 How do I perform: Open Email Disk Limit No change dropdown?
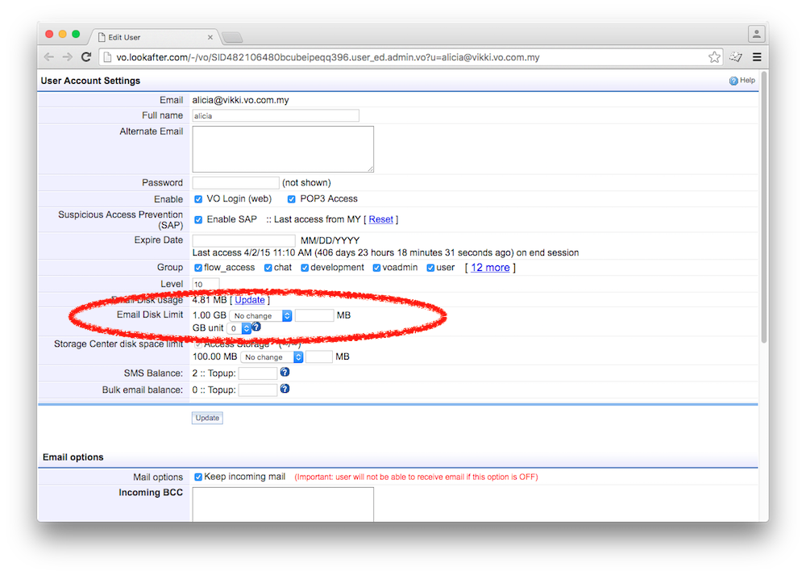(260, 316)
